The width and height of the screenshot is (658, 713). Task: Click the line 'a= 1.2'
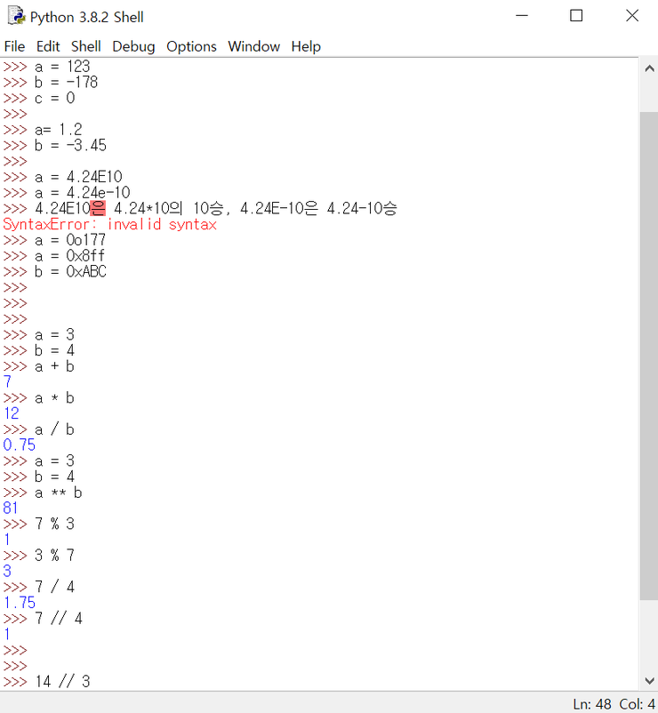tap(59, 130)
